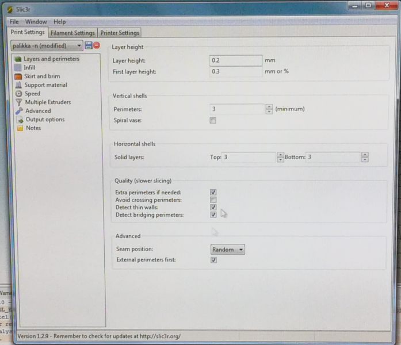Image resolution: width=401 pixels, height=345 pixels.
Task: Toggle the Spiral vase checkbox
Action: 213,120
